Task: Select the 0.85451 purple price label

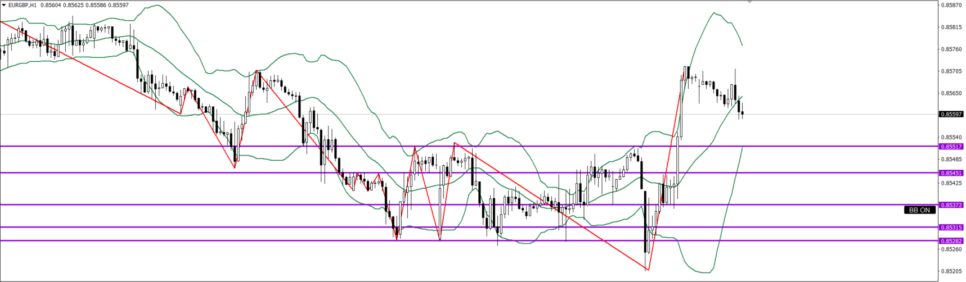Action: coord(951,173)
